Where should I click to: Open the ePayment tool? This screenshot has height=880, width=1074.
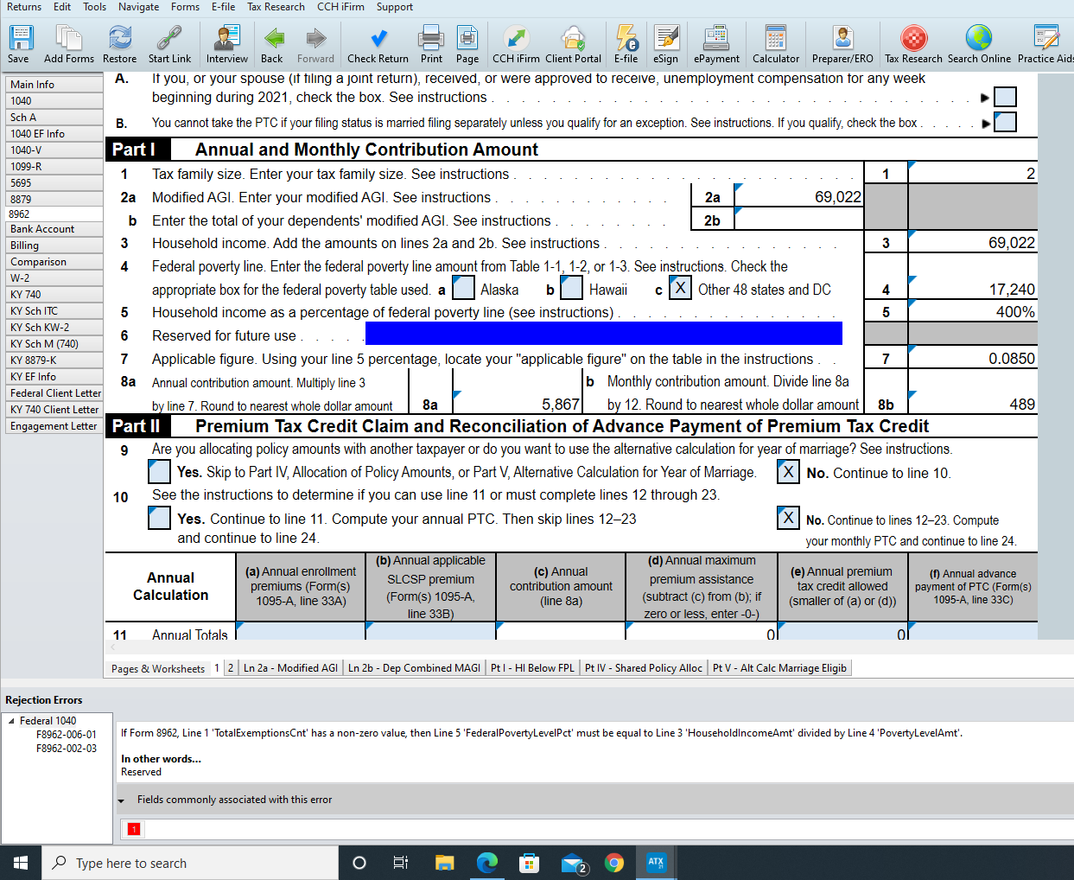coord(716,44)
